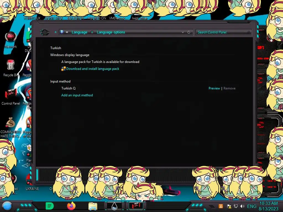Select the VM0Technic... desktop item label
The image size is (283, 212).
(x=118, y=18)
